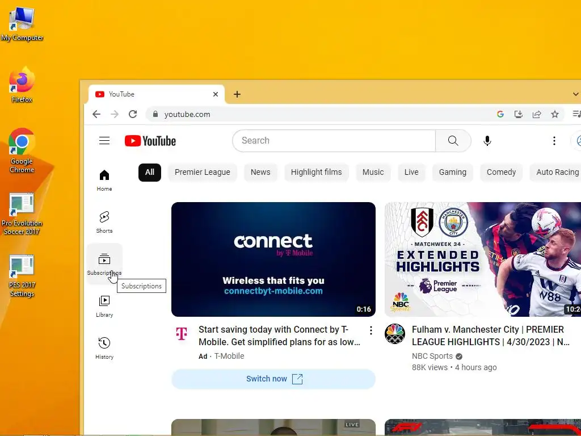The image size is (581, 436).
Task: Expand the tab search chevron
Action: 575,94
